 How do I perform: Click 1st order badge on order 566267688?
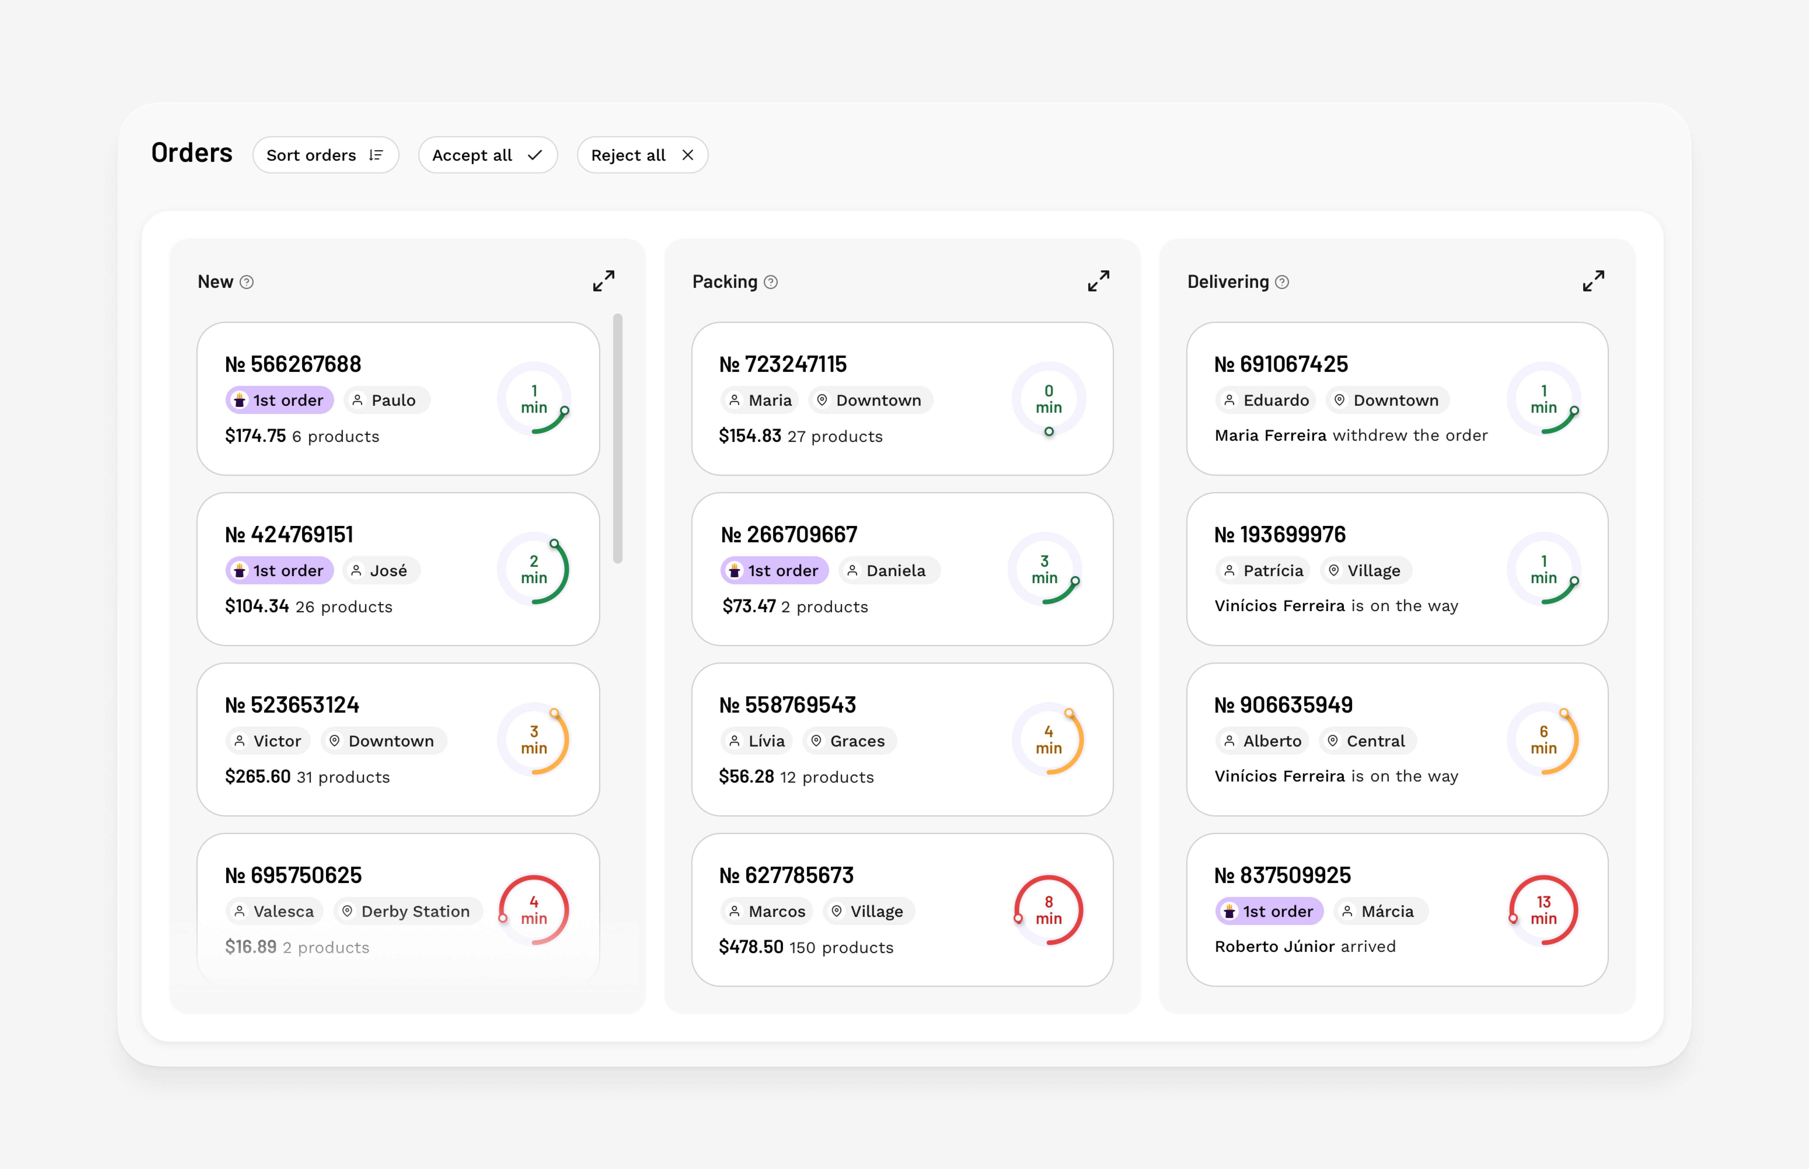coord(279,400)
